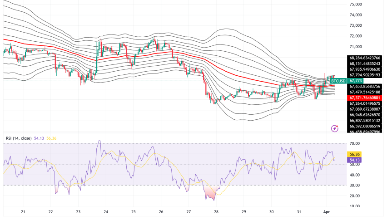Viewport: 387px width, 220px height.
Task: Click the 75,000 price axis label
Action: click(355, 5)
